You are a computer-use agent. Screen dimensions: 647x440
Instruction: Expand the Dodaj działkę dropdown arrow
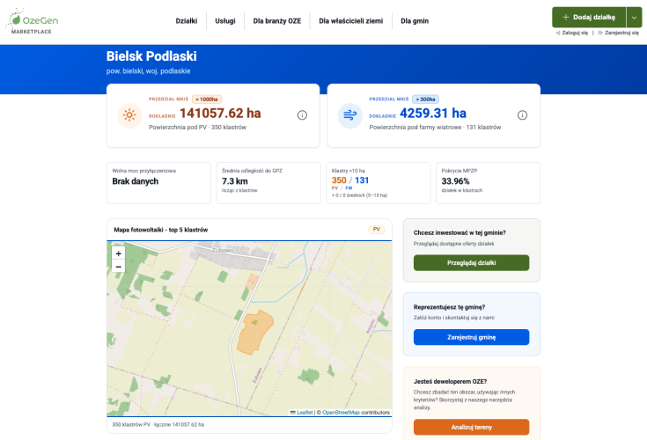[x=634, y=18]
